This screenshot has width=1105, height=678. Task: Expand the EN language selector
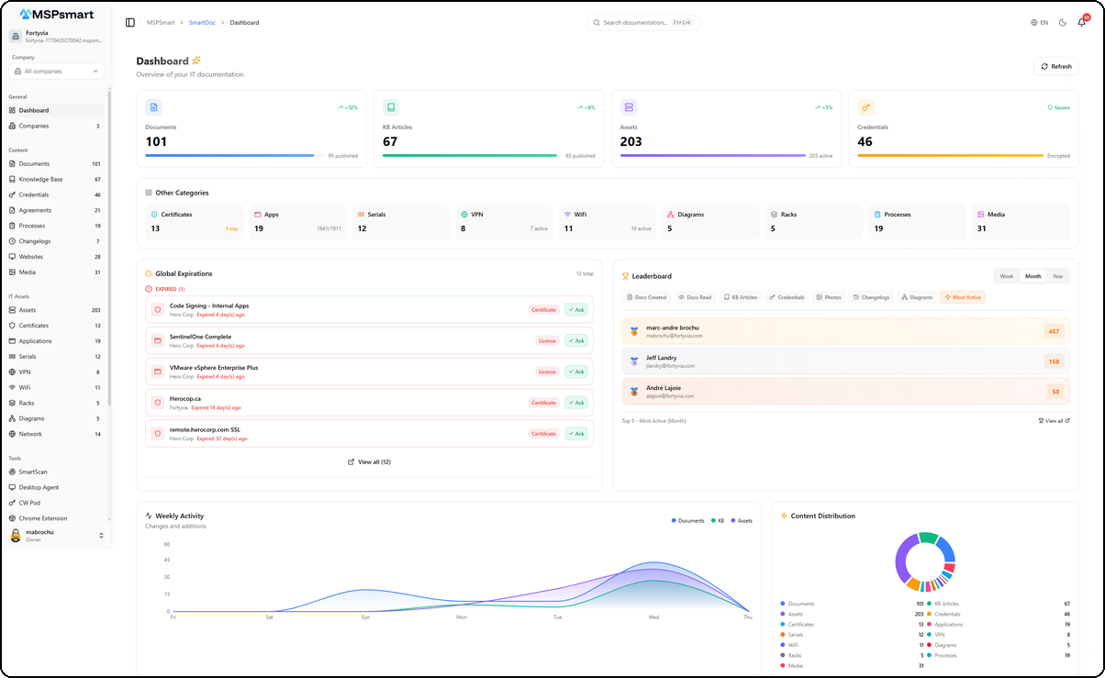[x=1038, y=22]
